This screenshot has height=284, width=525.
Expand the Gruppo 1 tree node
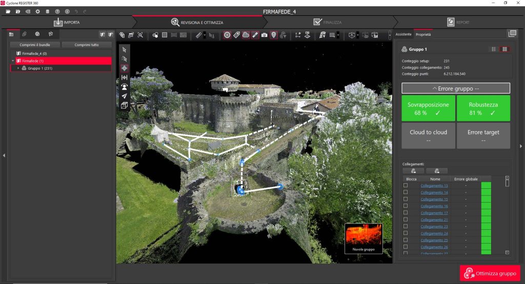[x=18, y=68]
